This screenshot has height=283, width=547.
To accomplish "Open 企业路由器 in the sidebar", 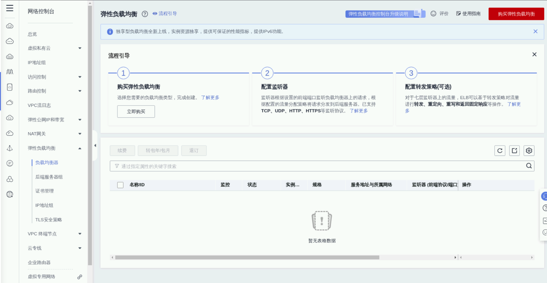I will tap(39, 262).
